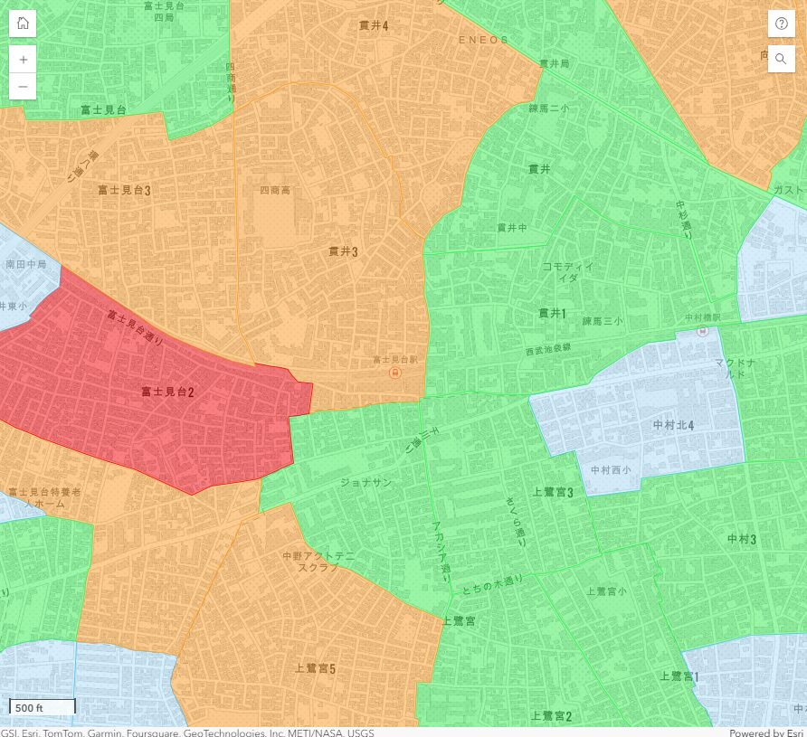Click the orange 貫井4 district label
Screen dimensions: 807x737
(371, 25)
